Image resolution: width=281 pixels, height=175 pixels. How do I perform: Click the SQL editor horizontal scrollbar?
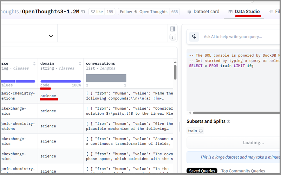(x=236, y=113)
